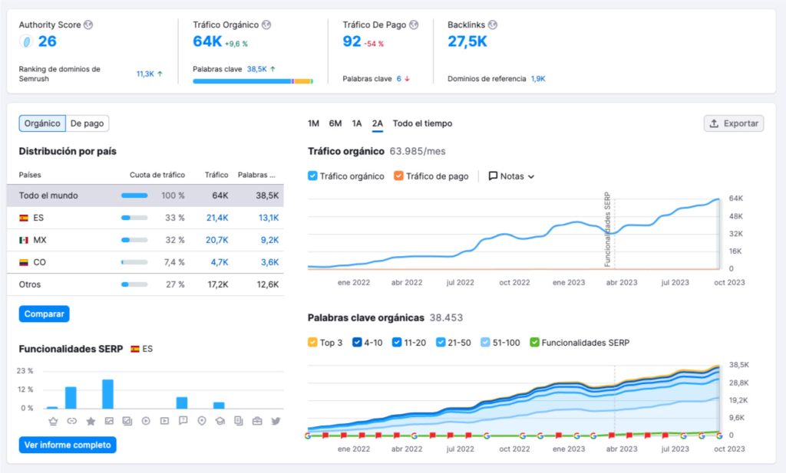Open the 21,4K traffic link for ES
The image size is (786, 473).
pyautogui.click(x=217, y=218)
